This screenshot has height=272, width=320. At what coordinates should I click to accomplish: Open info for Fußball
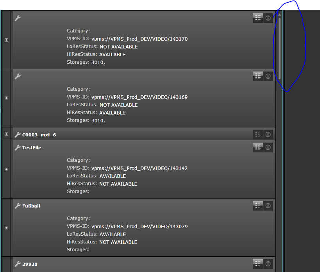[x=268, y=206]
